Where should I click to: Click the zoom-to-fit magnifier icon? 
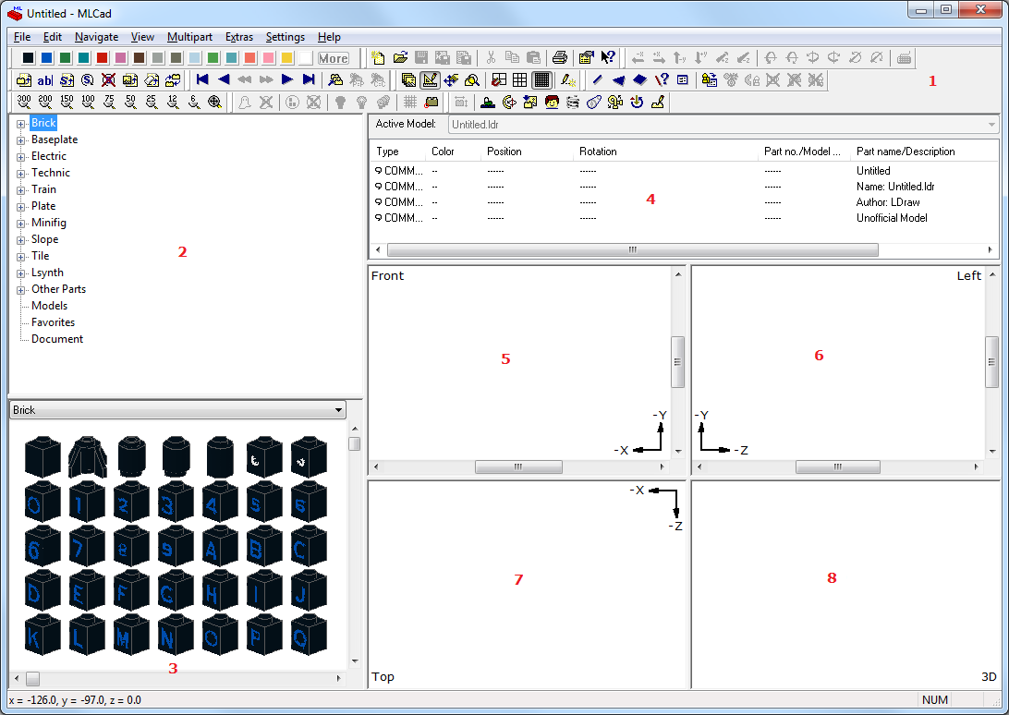pyautogui.click(x=215, y=102)
